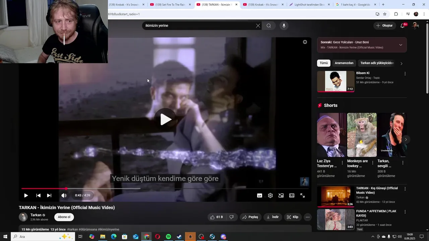Skip to the next video
Image resolution: width=429 pixels, height=241 pixels.
click(49, 195)
